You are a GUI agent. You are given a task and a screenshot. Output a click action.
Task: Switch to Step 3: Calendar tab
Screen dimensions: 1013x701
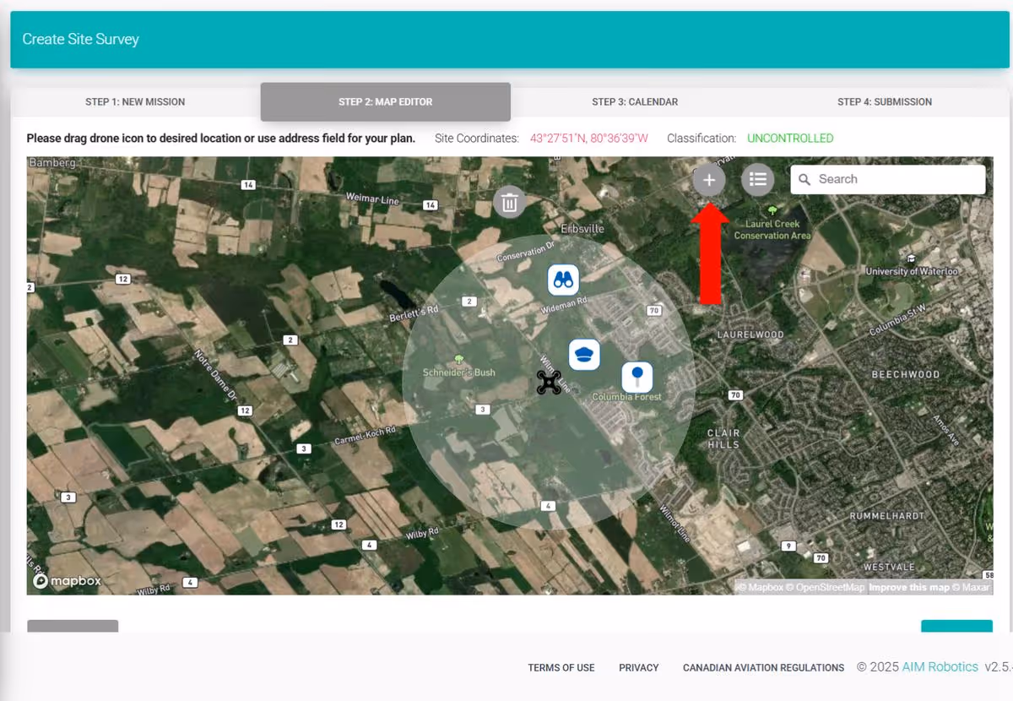(x=635, y=101)
